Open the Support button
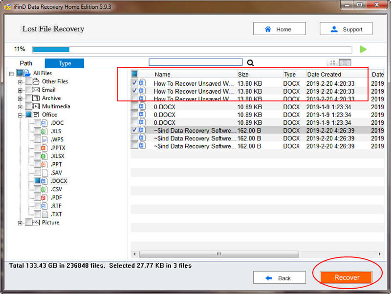391x294 pixels. (346, 29)
